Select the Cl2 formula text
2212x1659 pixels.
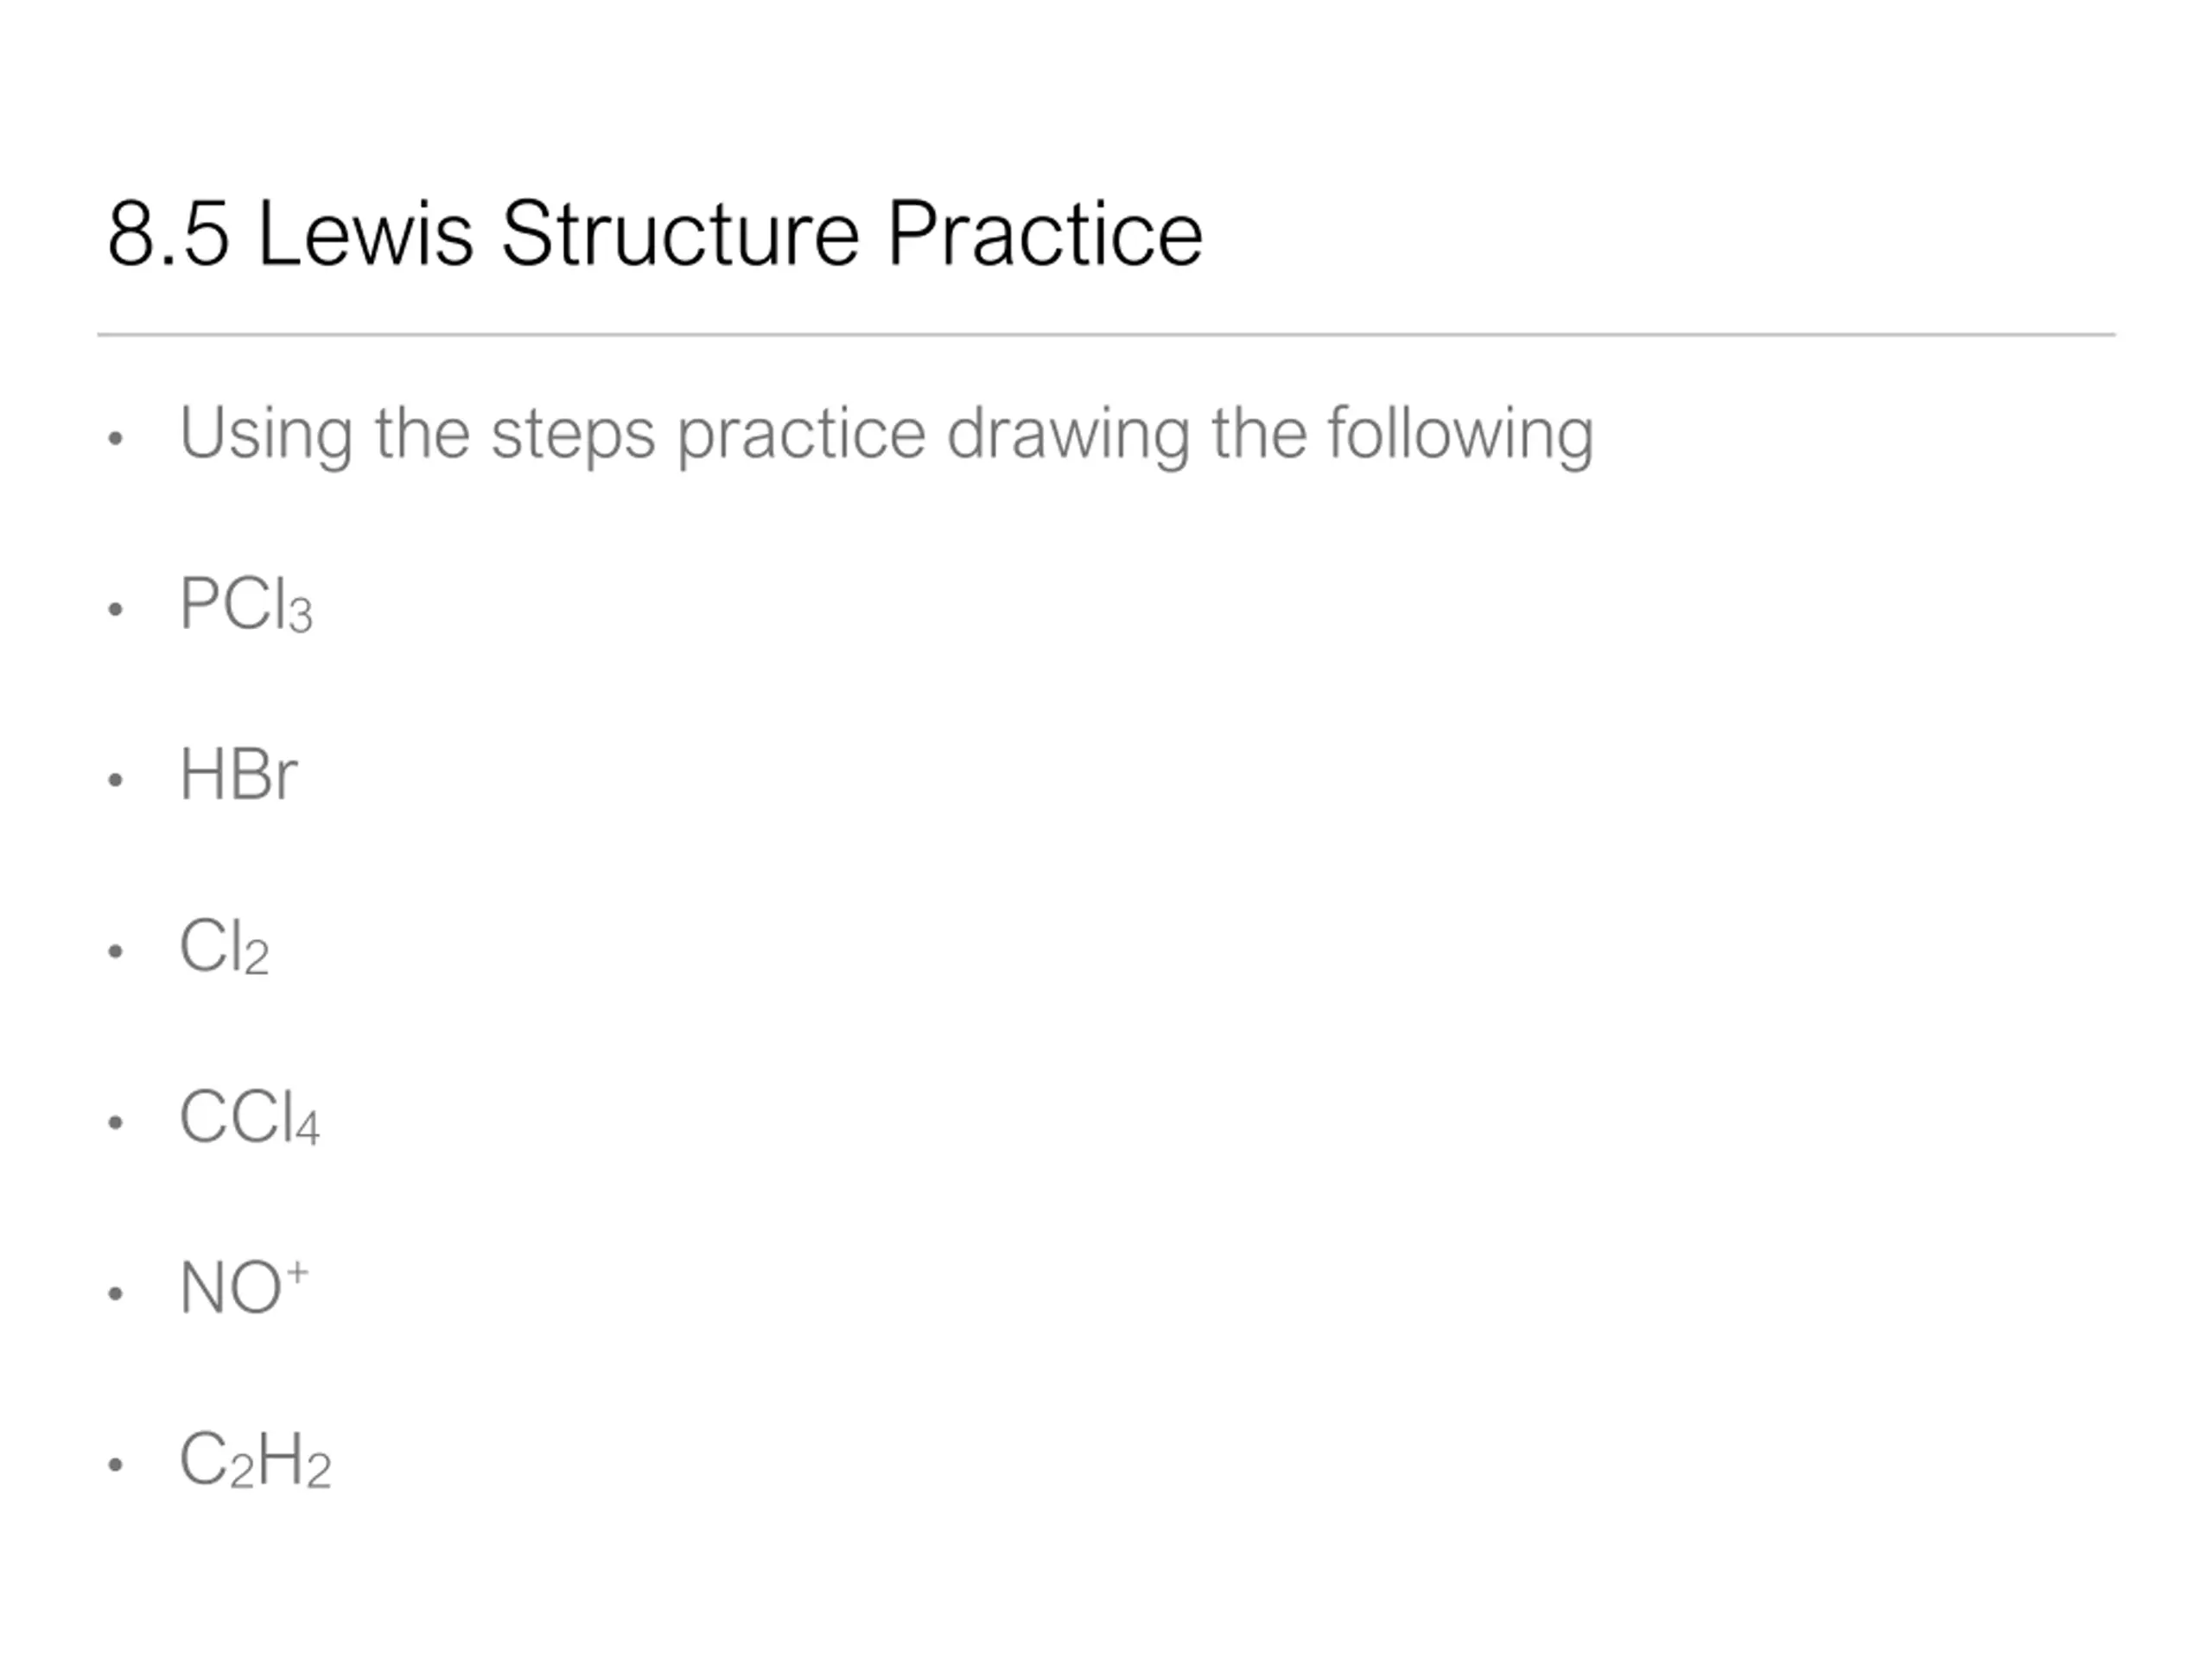point(224,946)
